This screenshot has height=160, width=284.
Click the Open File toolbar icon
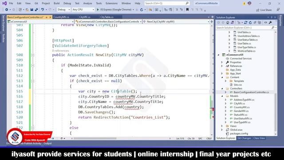(27, 10)
